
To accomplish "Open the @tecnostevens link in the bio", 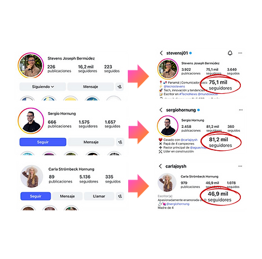I will 174,87.
